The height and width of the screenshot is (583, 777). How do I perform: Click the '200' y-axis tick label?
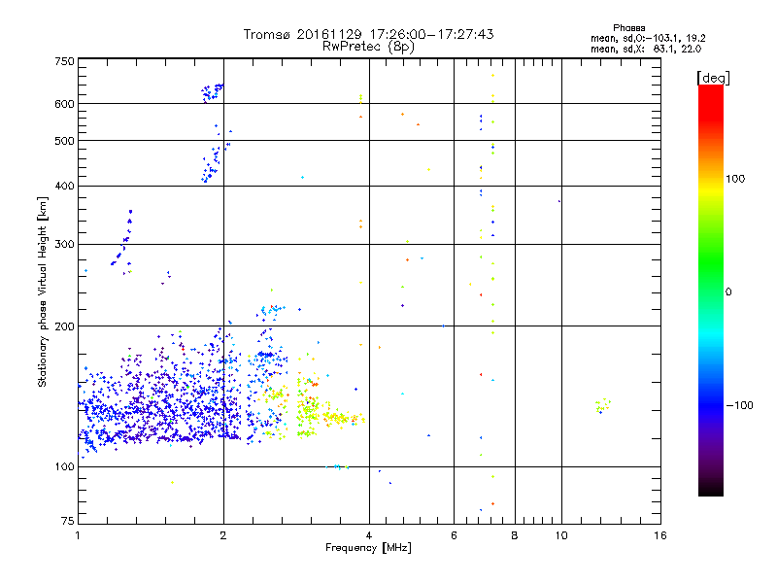pyautogui.click(x=64, y=326)
